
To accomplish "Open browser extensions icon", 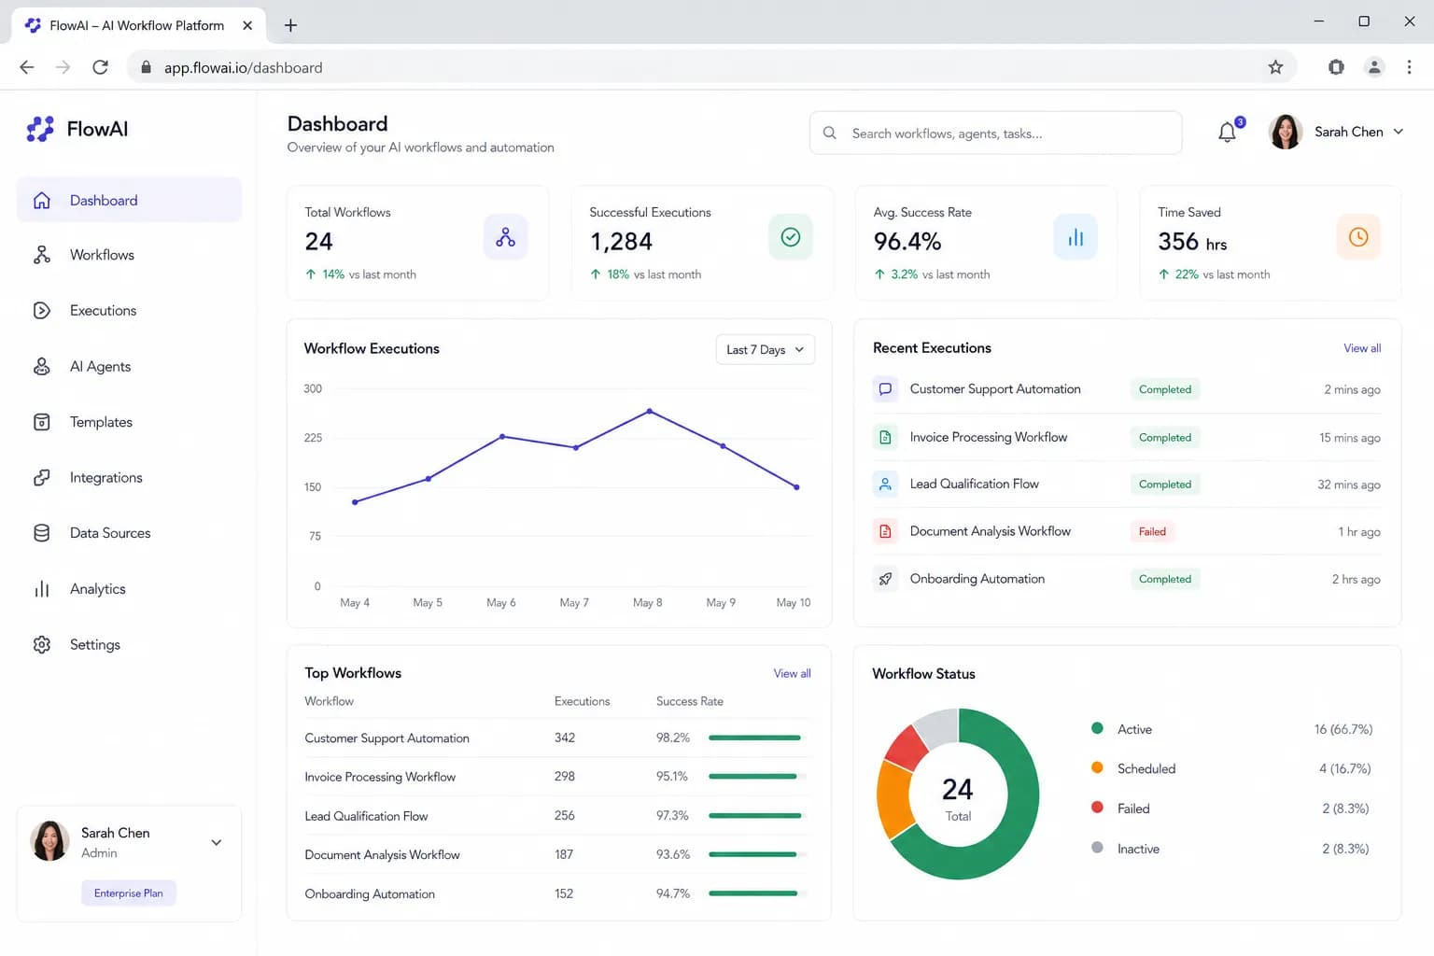I will tap(1336, 67).
